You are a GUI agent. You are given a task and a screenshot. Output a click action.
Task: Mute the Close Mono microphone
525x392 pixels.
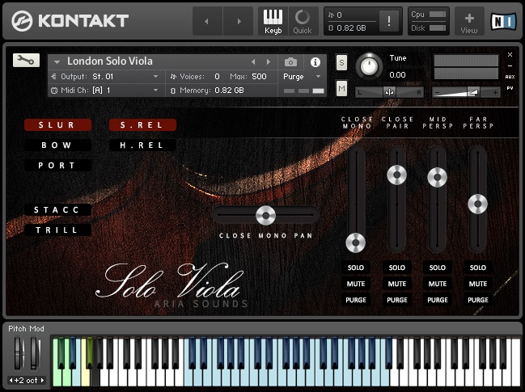click(356, 284)
